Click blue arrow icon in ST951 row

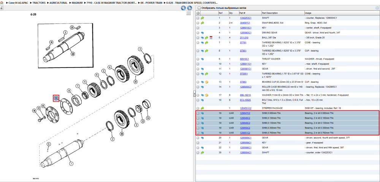[203, 51]
